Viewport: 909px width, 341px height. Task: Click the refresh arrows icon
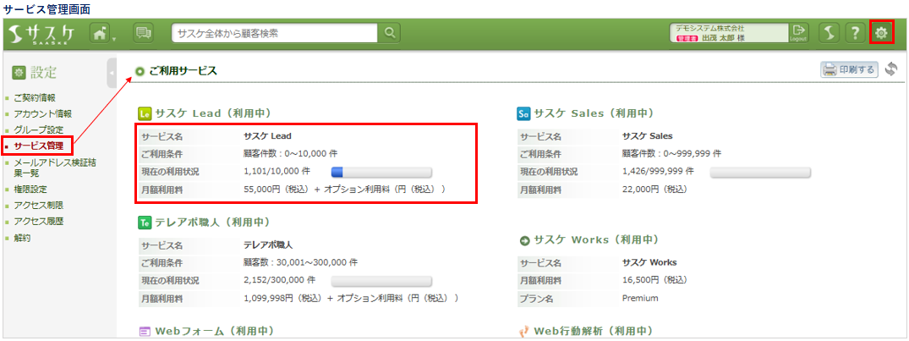click(891, 69)
